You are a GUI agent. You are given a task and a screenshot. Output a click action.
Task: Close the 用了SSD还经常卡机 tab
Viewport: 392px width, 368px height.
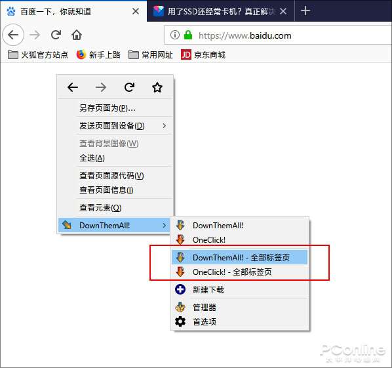click(x=283, y=11)
